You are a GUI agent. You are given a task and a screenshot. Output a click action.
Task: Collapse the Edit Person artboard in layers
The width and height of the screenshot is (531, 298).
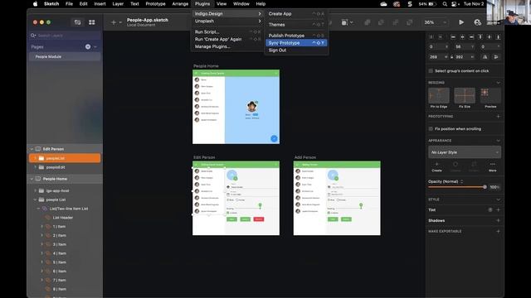32,149
